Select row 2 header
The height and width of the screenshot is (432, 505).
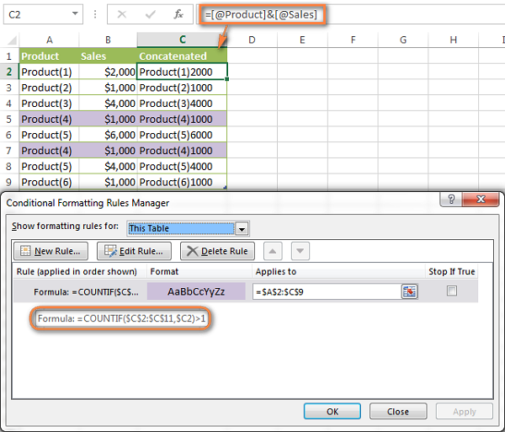tap(9, 72)
